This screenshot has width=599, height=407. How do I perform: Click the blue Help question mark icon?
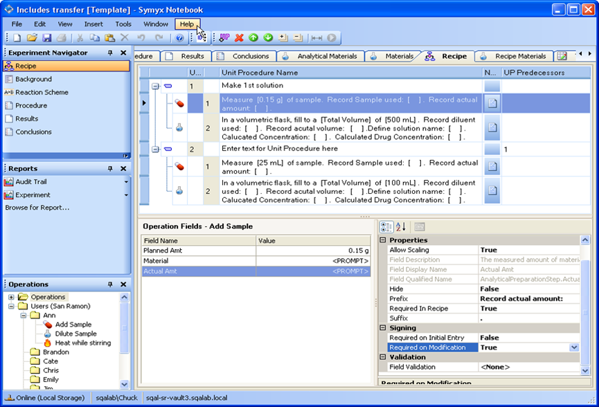click(179, 37)
